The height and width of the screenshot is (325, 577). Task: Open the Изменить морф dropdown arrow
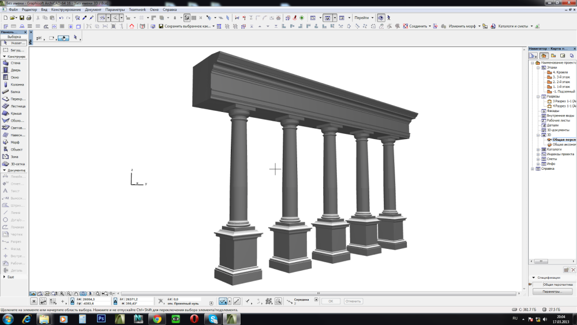479,26
